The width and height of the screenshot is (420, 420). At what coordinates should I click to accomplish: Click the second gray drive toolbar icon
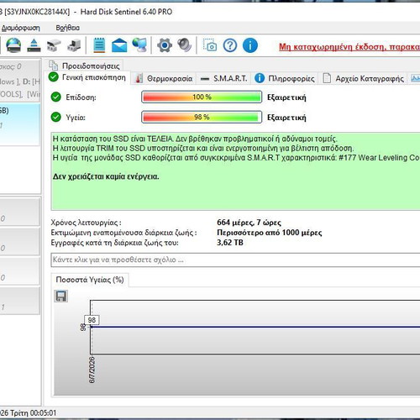tap(74, 45)
